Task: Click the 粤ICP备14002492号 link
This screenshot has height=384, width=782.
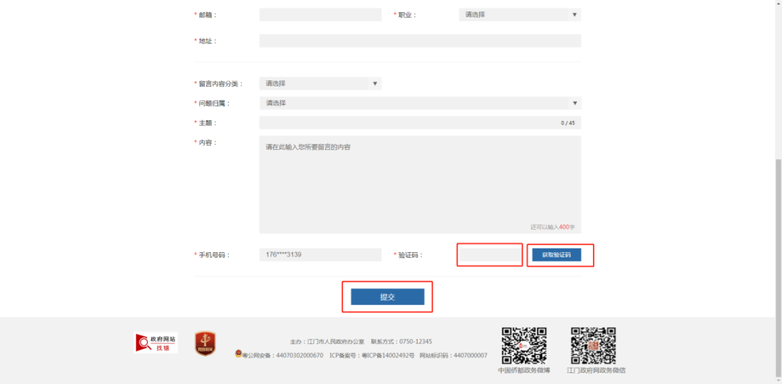Action: tap(387, 356)
